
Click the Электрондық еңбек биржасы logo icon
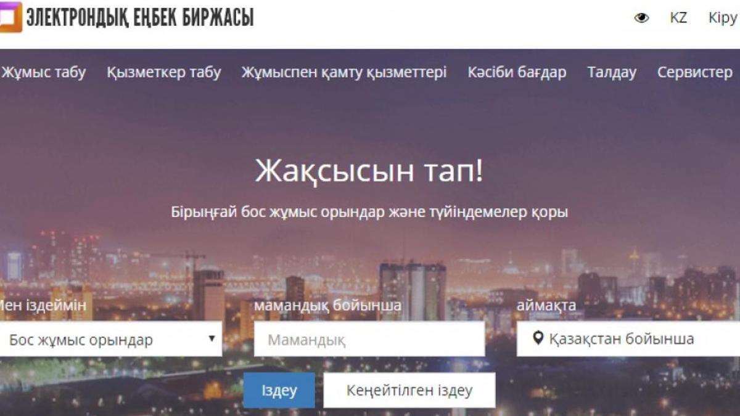point(10,17)
